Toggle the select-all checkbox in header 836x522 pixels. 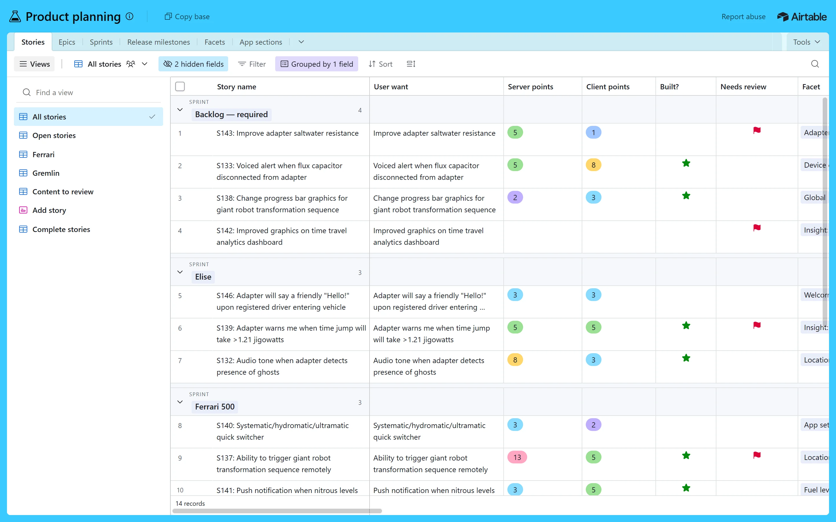coord(180,86)
